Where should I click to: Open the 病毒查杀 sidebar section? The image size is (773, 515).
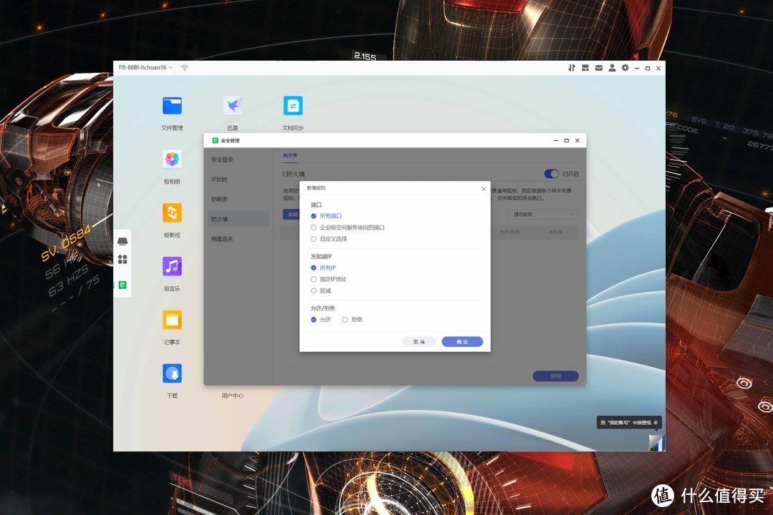pyautogui.click(x=223, y=239)
